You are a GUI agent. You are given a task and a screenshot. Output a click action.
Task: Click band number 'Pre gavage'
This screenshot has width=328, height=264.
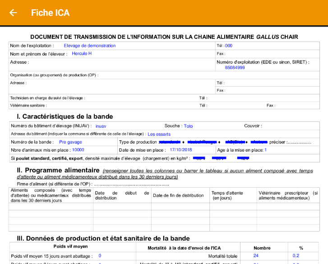pyautogui.click(x=70, y=142)
